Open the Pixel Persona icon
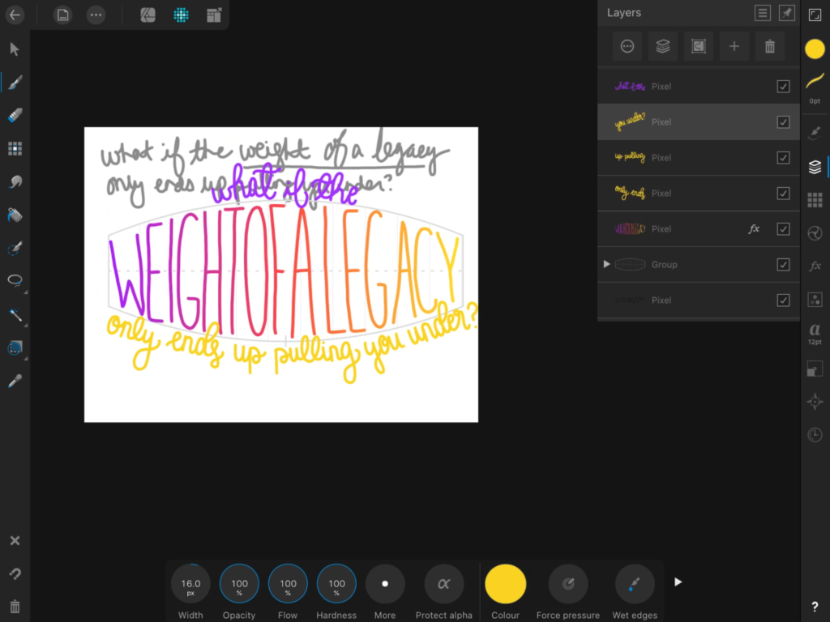 point(182,15)
